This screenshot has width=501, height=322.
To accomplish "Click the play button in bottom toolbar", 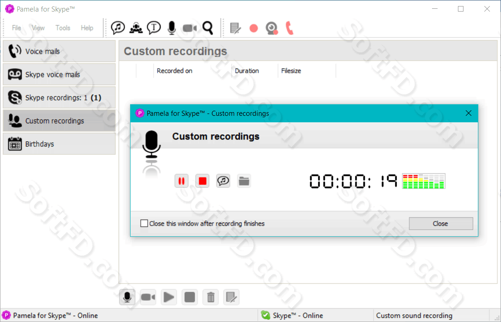I will (169, 297).
